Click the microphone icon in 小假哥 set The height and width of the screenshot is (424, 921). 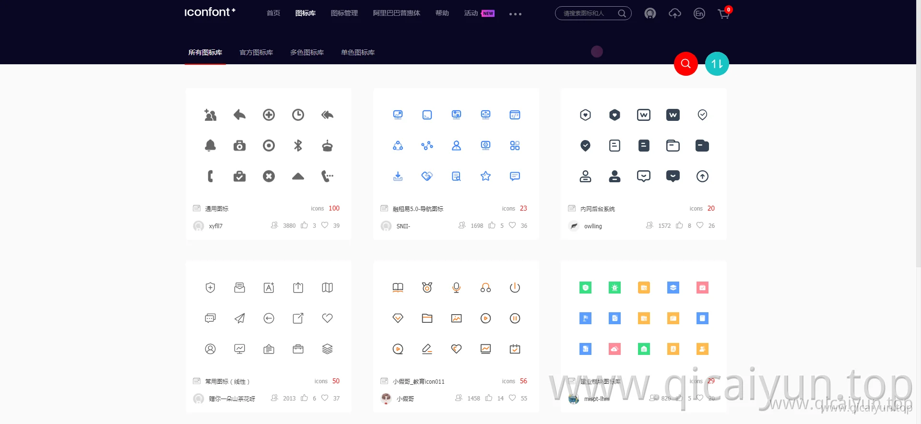tap(456, 287)
